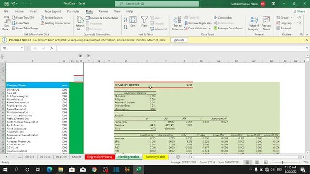Viewport: 310px width, 174px height.
Task: Select the RegressionProcess sheet tab
Action: pyautogui.click(x=100, y=157)
